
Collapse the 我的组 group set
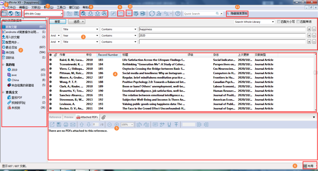3,65
